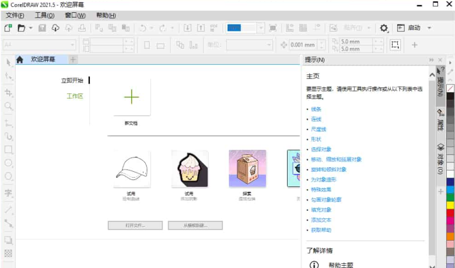The image size is (455, 268).
Task: Select the Freehand curve tool
Action: click(8, 136)
